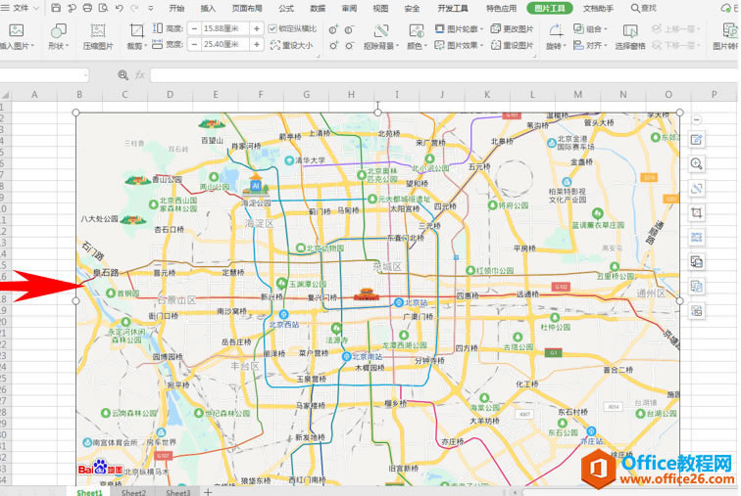This screenshot has height=496, width=741.
Task: Open Developer Tools (开发工具) tab
Action: (x=453, y=8)
